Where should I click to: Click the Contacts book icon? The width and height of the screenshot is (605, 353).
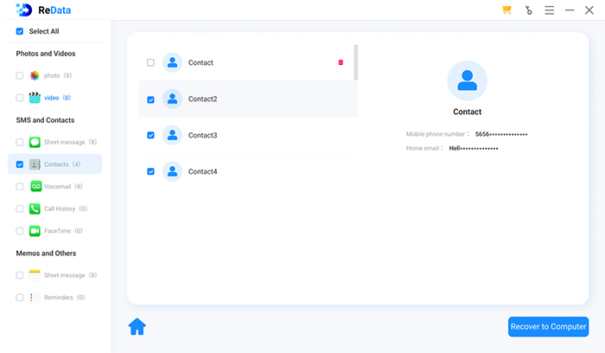click(x=35, y=164)
